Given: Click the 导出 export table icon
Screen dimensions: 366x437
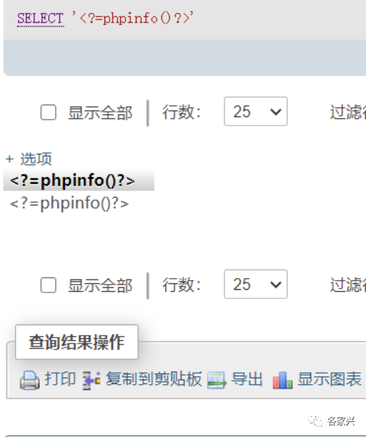Looking at the screenshot, I should (x=217, y=381).
